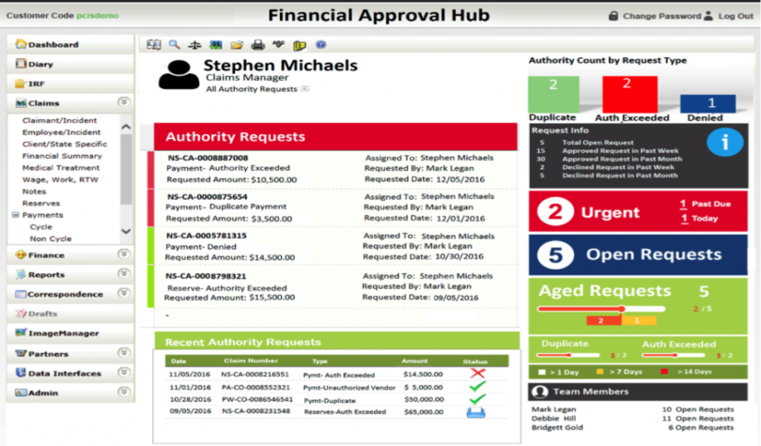
Task: Click the Change Password link
Action: tap(662, 16)
